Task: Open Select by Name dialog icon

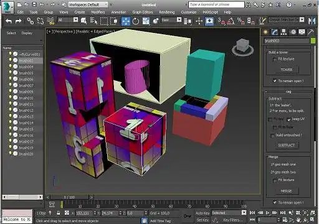Action: point(93,21)
